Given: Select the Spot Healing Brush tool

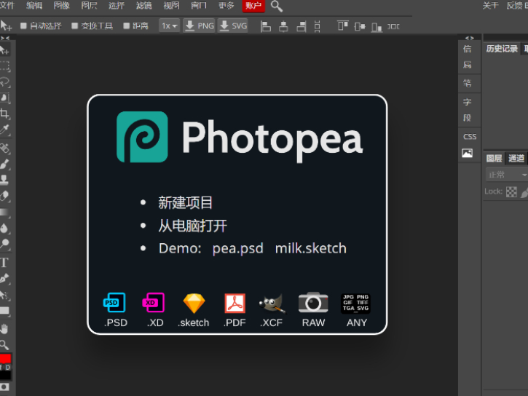Looking at the screenshot, I should click(x=4, y=148).
